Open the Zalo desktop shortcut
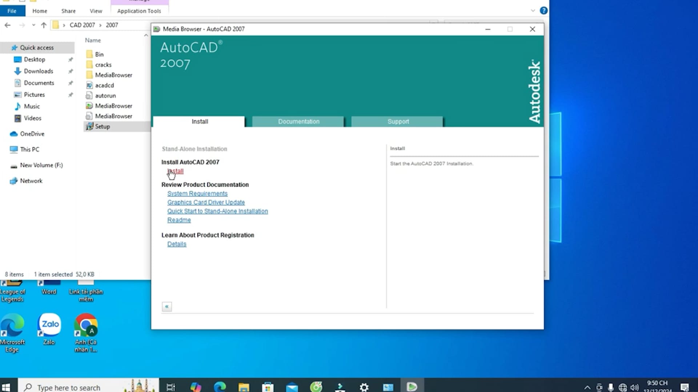Image resolution: width=698 pixels, height=392 pixels. pos(49,329)
